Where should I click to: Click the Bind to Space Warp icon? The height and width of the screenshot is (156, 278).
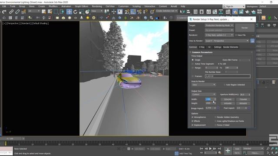pyautogui.click(x=23, y=12)
